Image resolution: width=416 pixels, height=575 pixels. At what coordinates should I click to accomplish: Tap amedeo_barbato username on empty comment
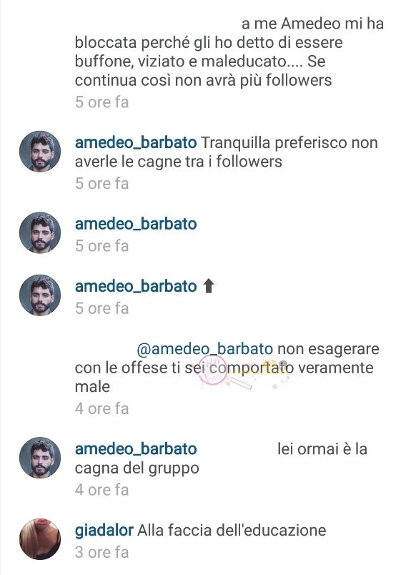tap(136, 224)
